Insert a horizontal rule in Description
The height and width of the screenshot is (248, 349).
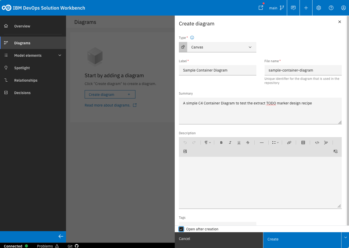262,143
